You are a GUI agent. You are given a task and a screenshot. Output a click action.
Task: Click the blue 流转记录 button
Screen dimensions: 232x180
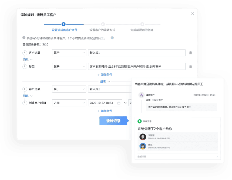point(113,121)
